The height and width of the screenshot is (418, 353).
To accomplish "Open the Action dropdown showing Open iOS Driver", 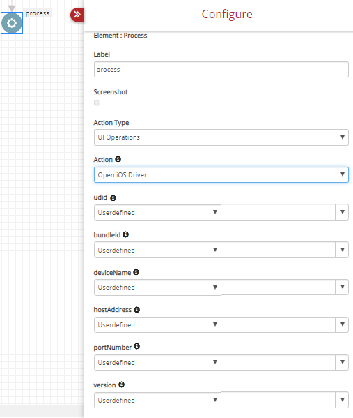I will coord(221,175).
